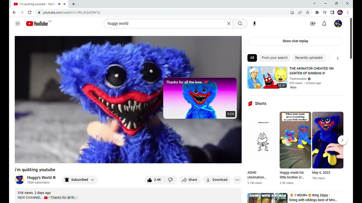Open Chrome profile avatar
362x203 pixels.
[340, 12]
